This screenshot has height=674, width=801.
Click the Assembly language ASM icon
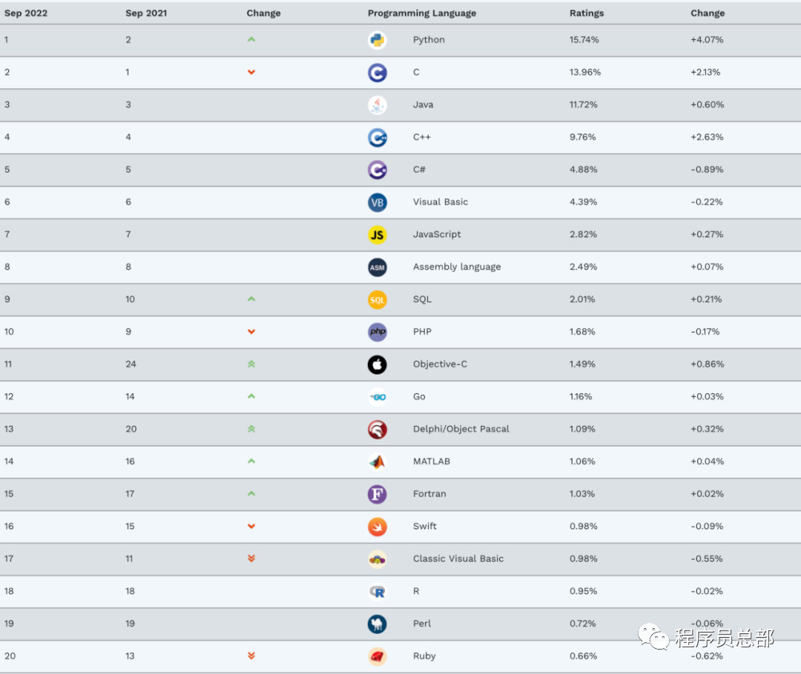(378, 267)
